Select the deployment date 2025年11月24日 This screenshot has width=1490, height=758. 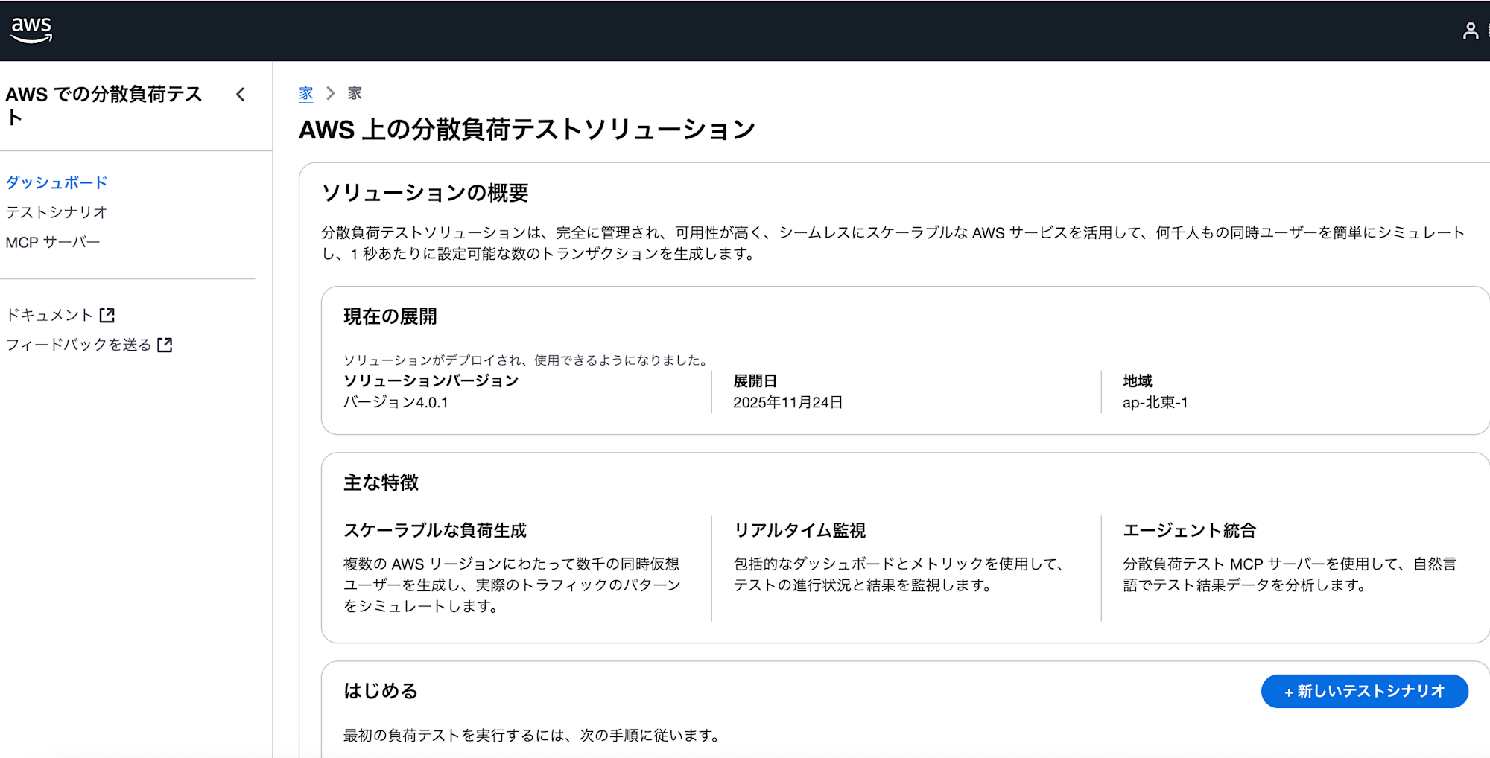[788, 402]
